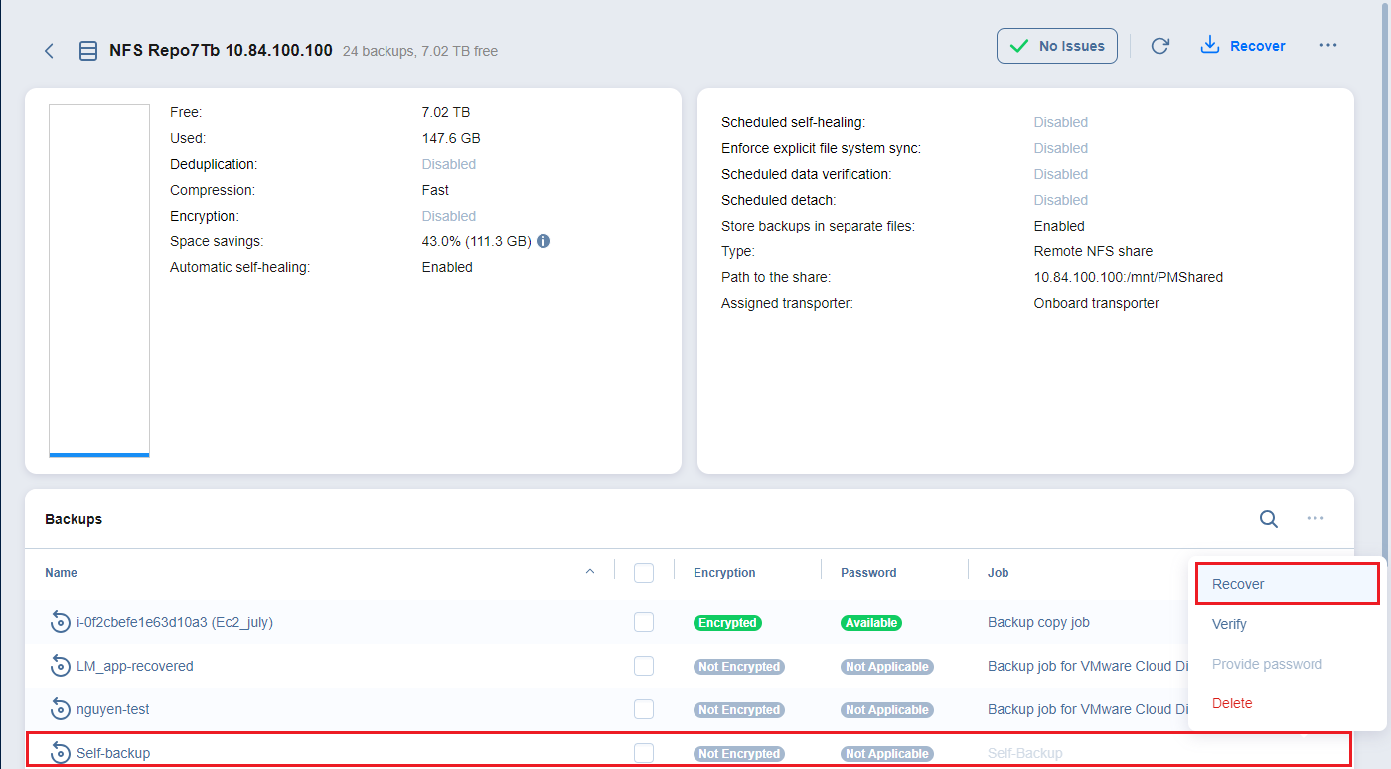The height and width of the screenshot is (769, 1391).
Task: Check the LM_app-recovered backup checkbox
Action: 644,666
